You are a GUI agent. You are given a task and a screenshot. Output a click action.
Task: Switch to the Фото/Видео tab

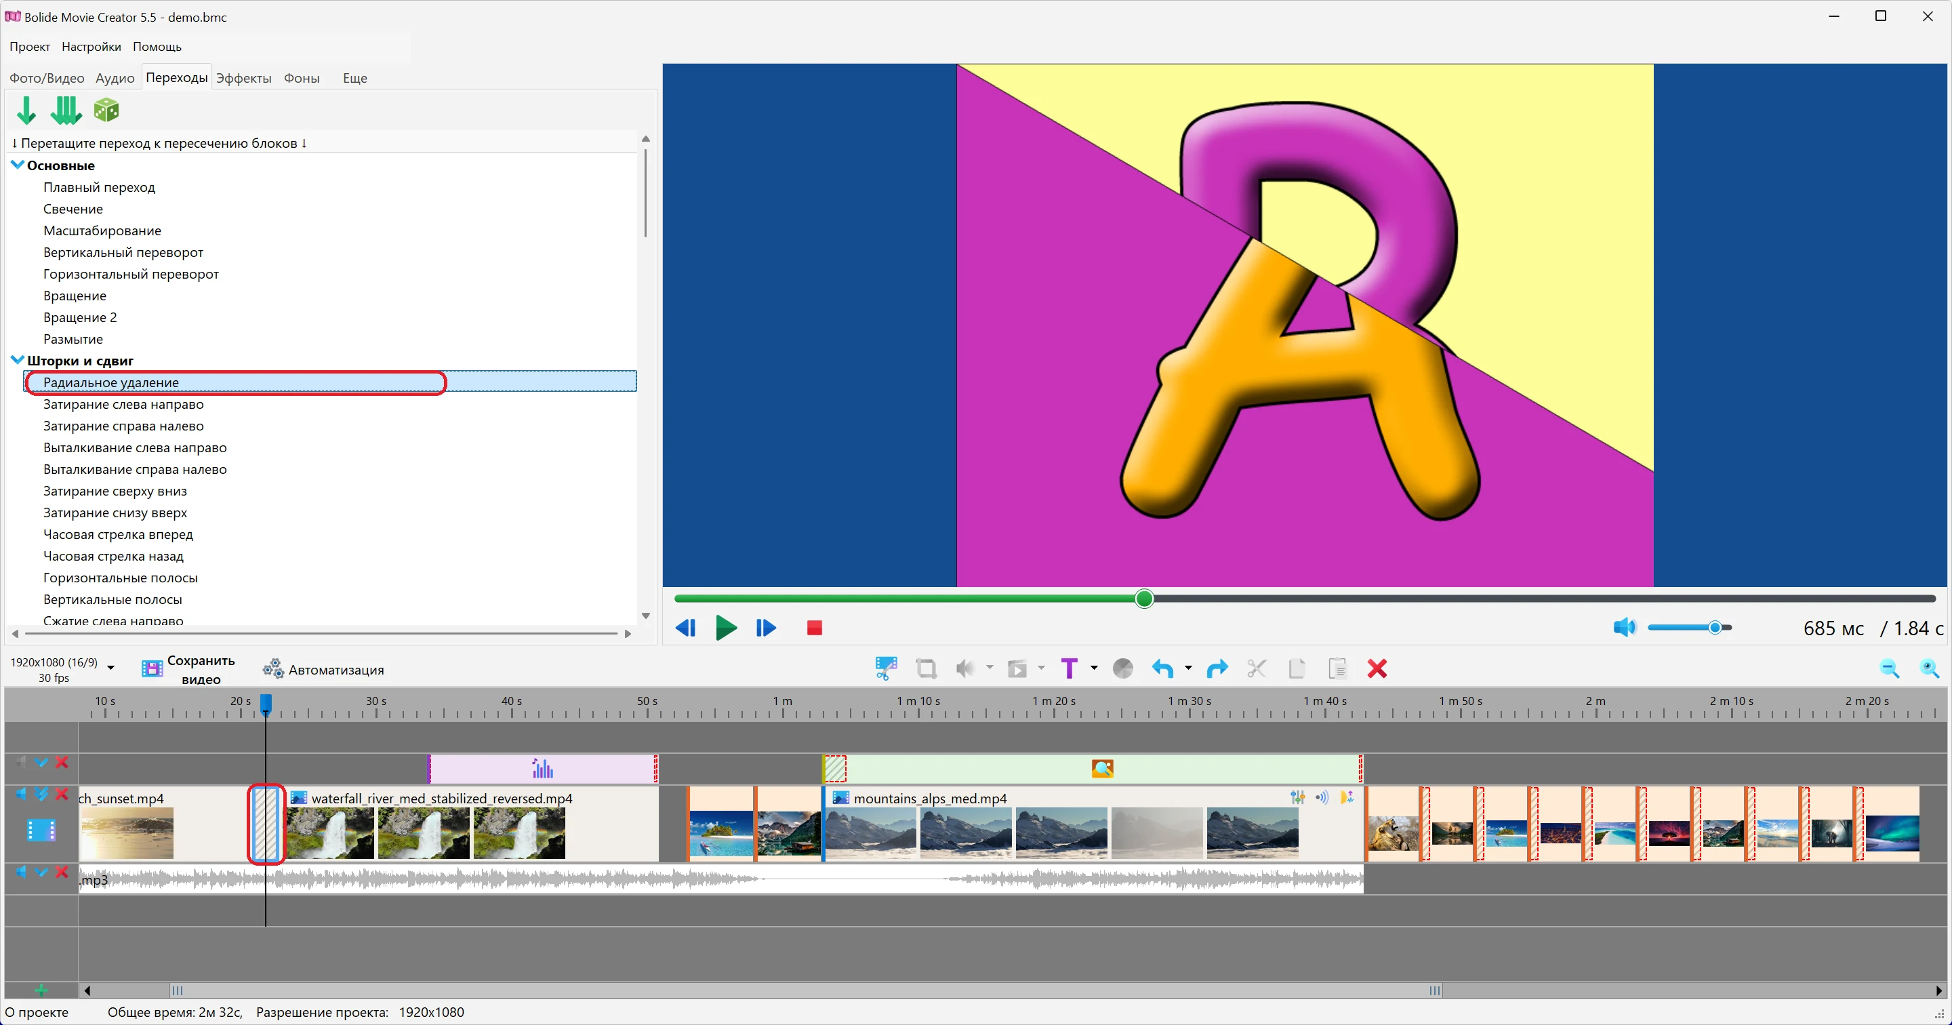tap(46, 78)
